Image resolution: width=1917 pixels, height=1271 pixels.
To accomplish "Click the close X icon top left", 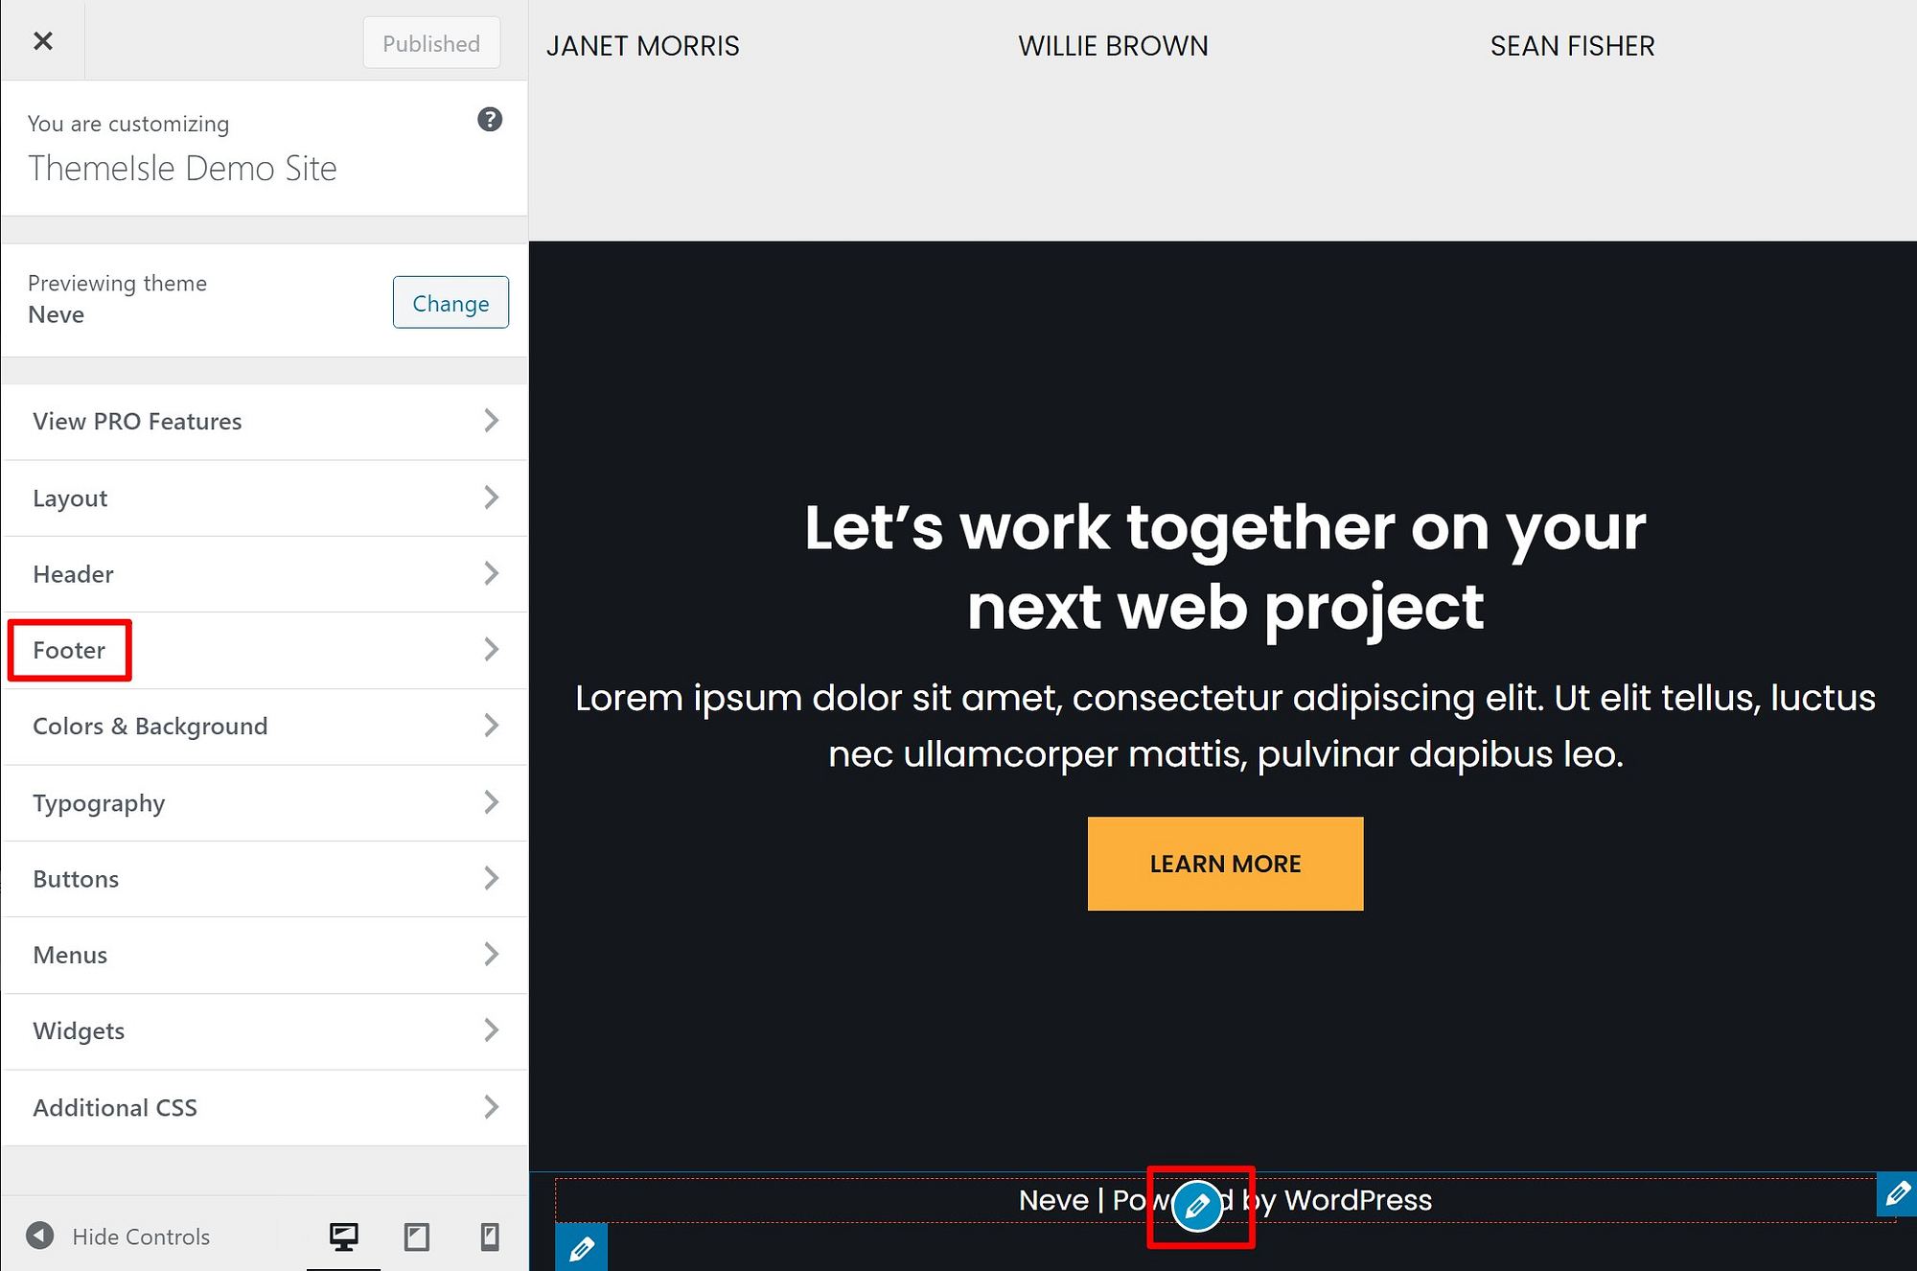I will tap(42, 39).
